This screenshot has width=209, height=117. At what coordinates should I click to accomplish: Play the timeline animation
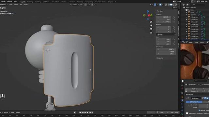tap(87, 112)
